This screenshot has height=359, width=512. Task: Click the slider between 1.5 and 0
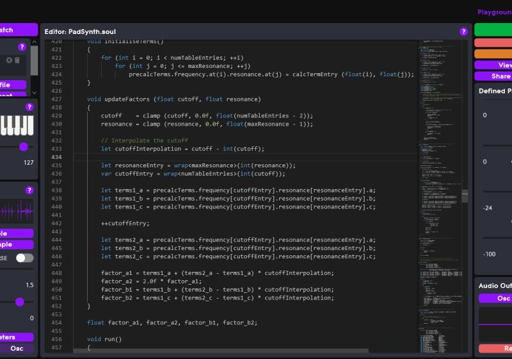point(20,302)
